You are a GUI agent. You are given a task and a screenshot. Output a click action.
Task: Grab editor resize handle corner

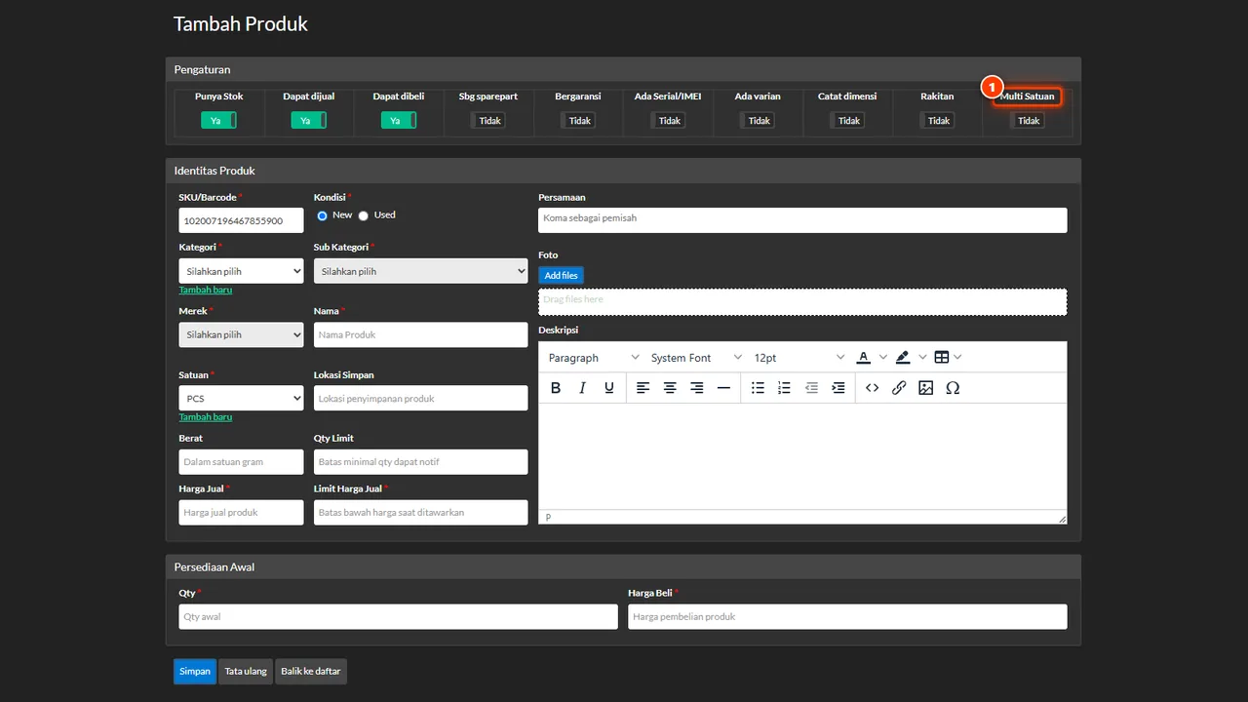point(1062,518)
